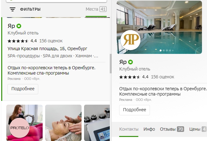The height and width of the screenshot is (141, 207).
Task: Switch to the Места 41 tab
Action: tap(96, 9)
